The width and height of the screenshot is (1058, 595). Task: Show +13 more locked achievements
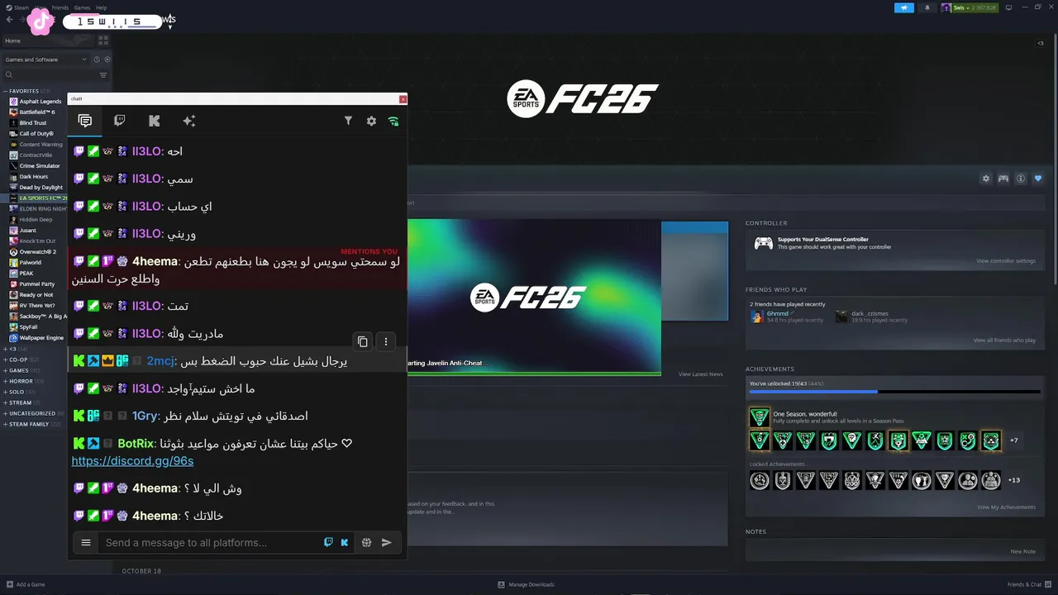click(x=1014, y=480)
